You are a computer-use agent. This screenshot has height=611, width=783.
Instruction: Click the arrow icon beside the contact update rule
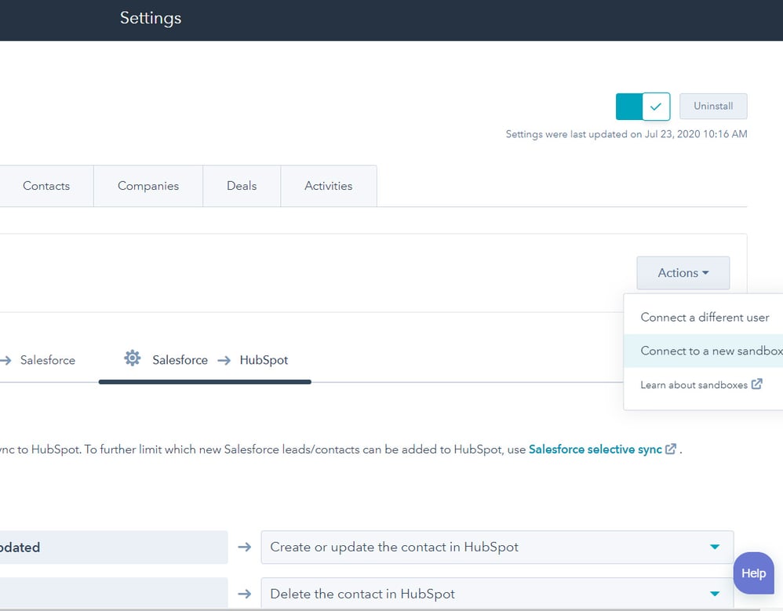tap(244, 547)
